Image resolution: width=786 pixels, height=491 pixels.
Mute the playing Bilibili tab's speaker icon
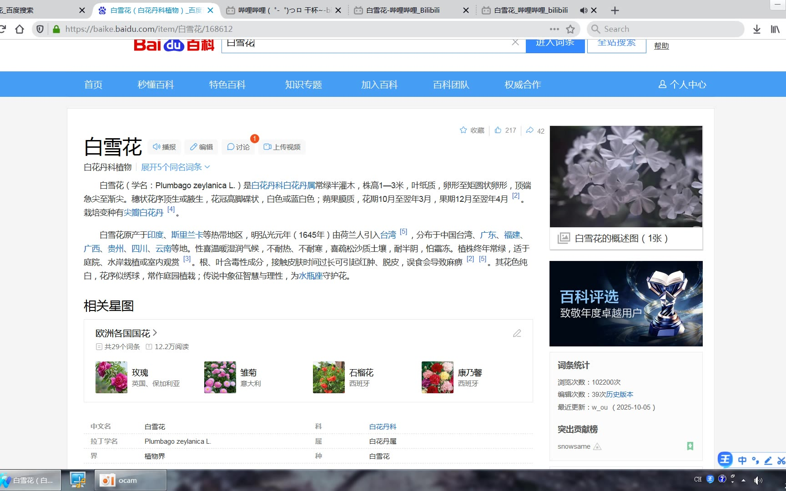point(584,10)
